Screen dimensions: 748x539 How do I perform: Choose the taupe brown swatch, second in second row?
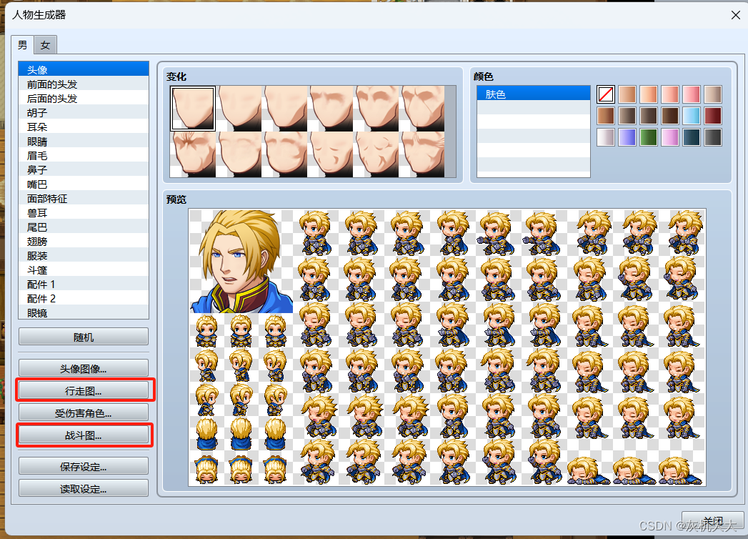[x=627, y=116]
